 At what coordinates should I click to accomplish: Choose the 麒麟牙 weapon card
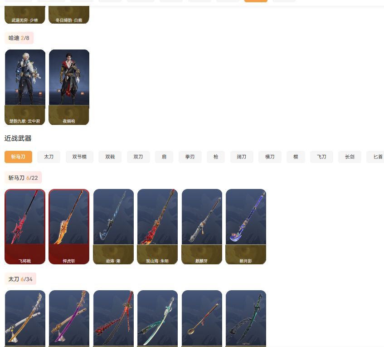(202, 227)
